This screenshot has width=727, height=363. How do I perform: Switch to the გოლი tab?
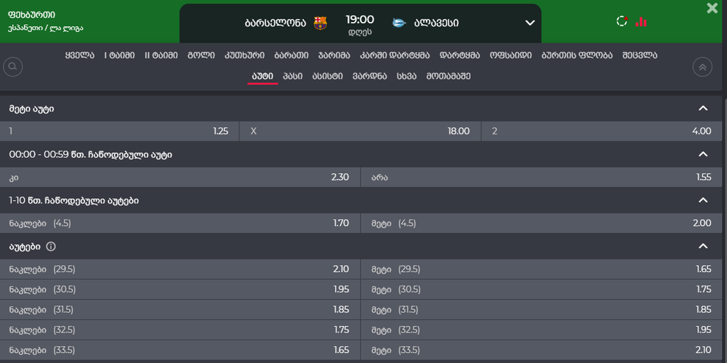pos(201,55)
